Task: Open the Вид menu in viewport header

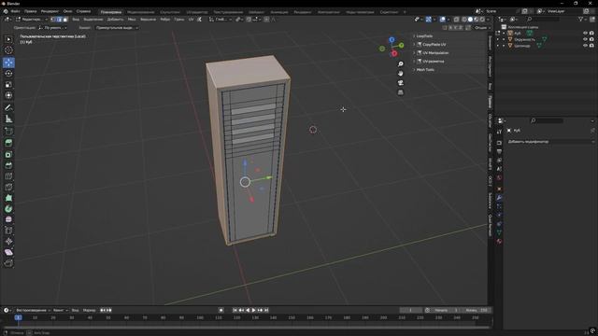Action: click(76, 19)
